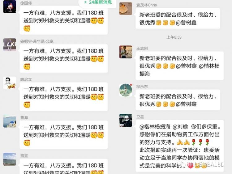Select 程乐东's message bubble with fist emojis
This screenshot has height=174, width=232.
pyautogui.click(x=178, y=100)
